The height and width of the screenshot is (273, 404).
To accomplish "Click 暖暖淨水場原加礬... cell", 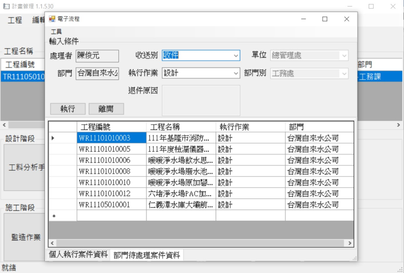I will [x=181, y=182].
